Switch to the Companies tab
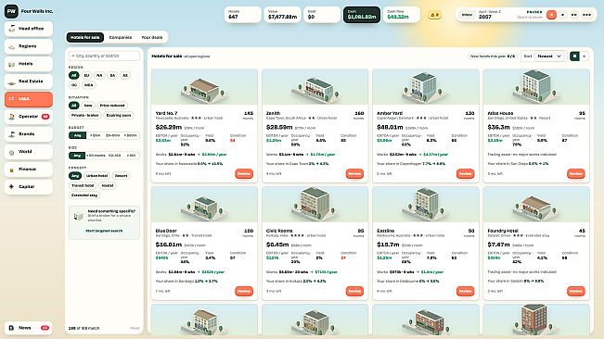 point(121,37)
